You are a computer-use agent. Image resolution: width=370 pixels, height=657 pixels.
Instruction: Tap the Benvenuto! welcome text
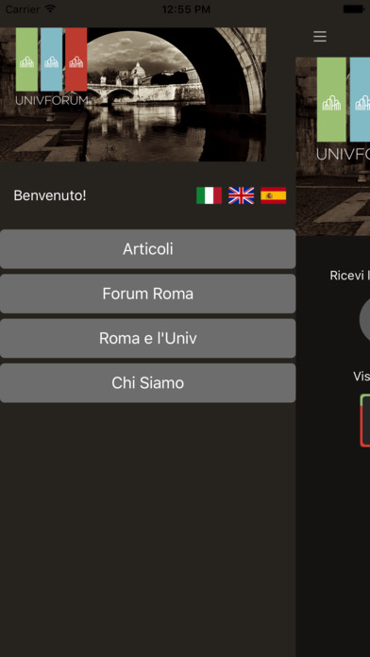(50, 195)
